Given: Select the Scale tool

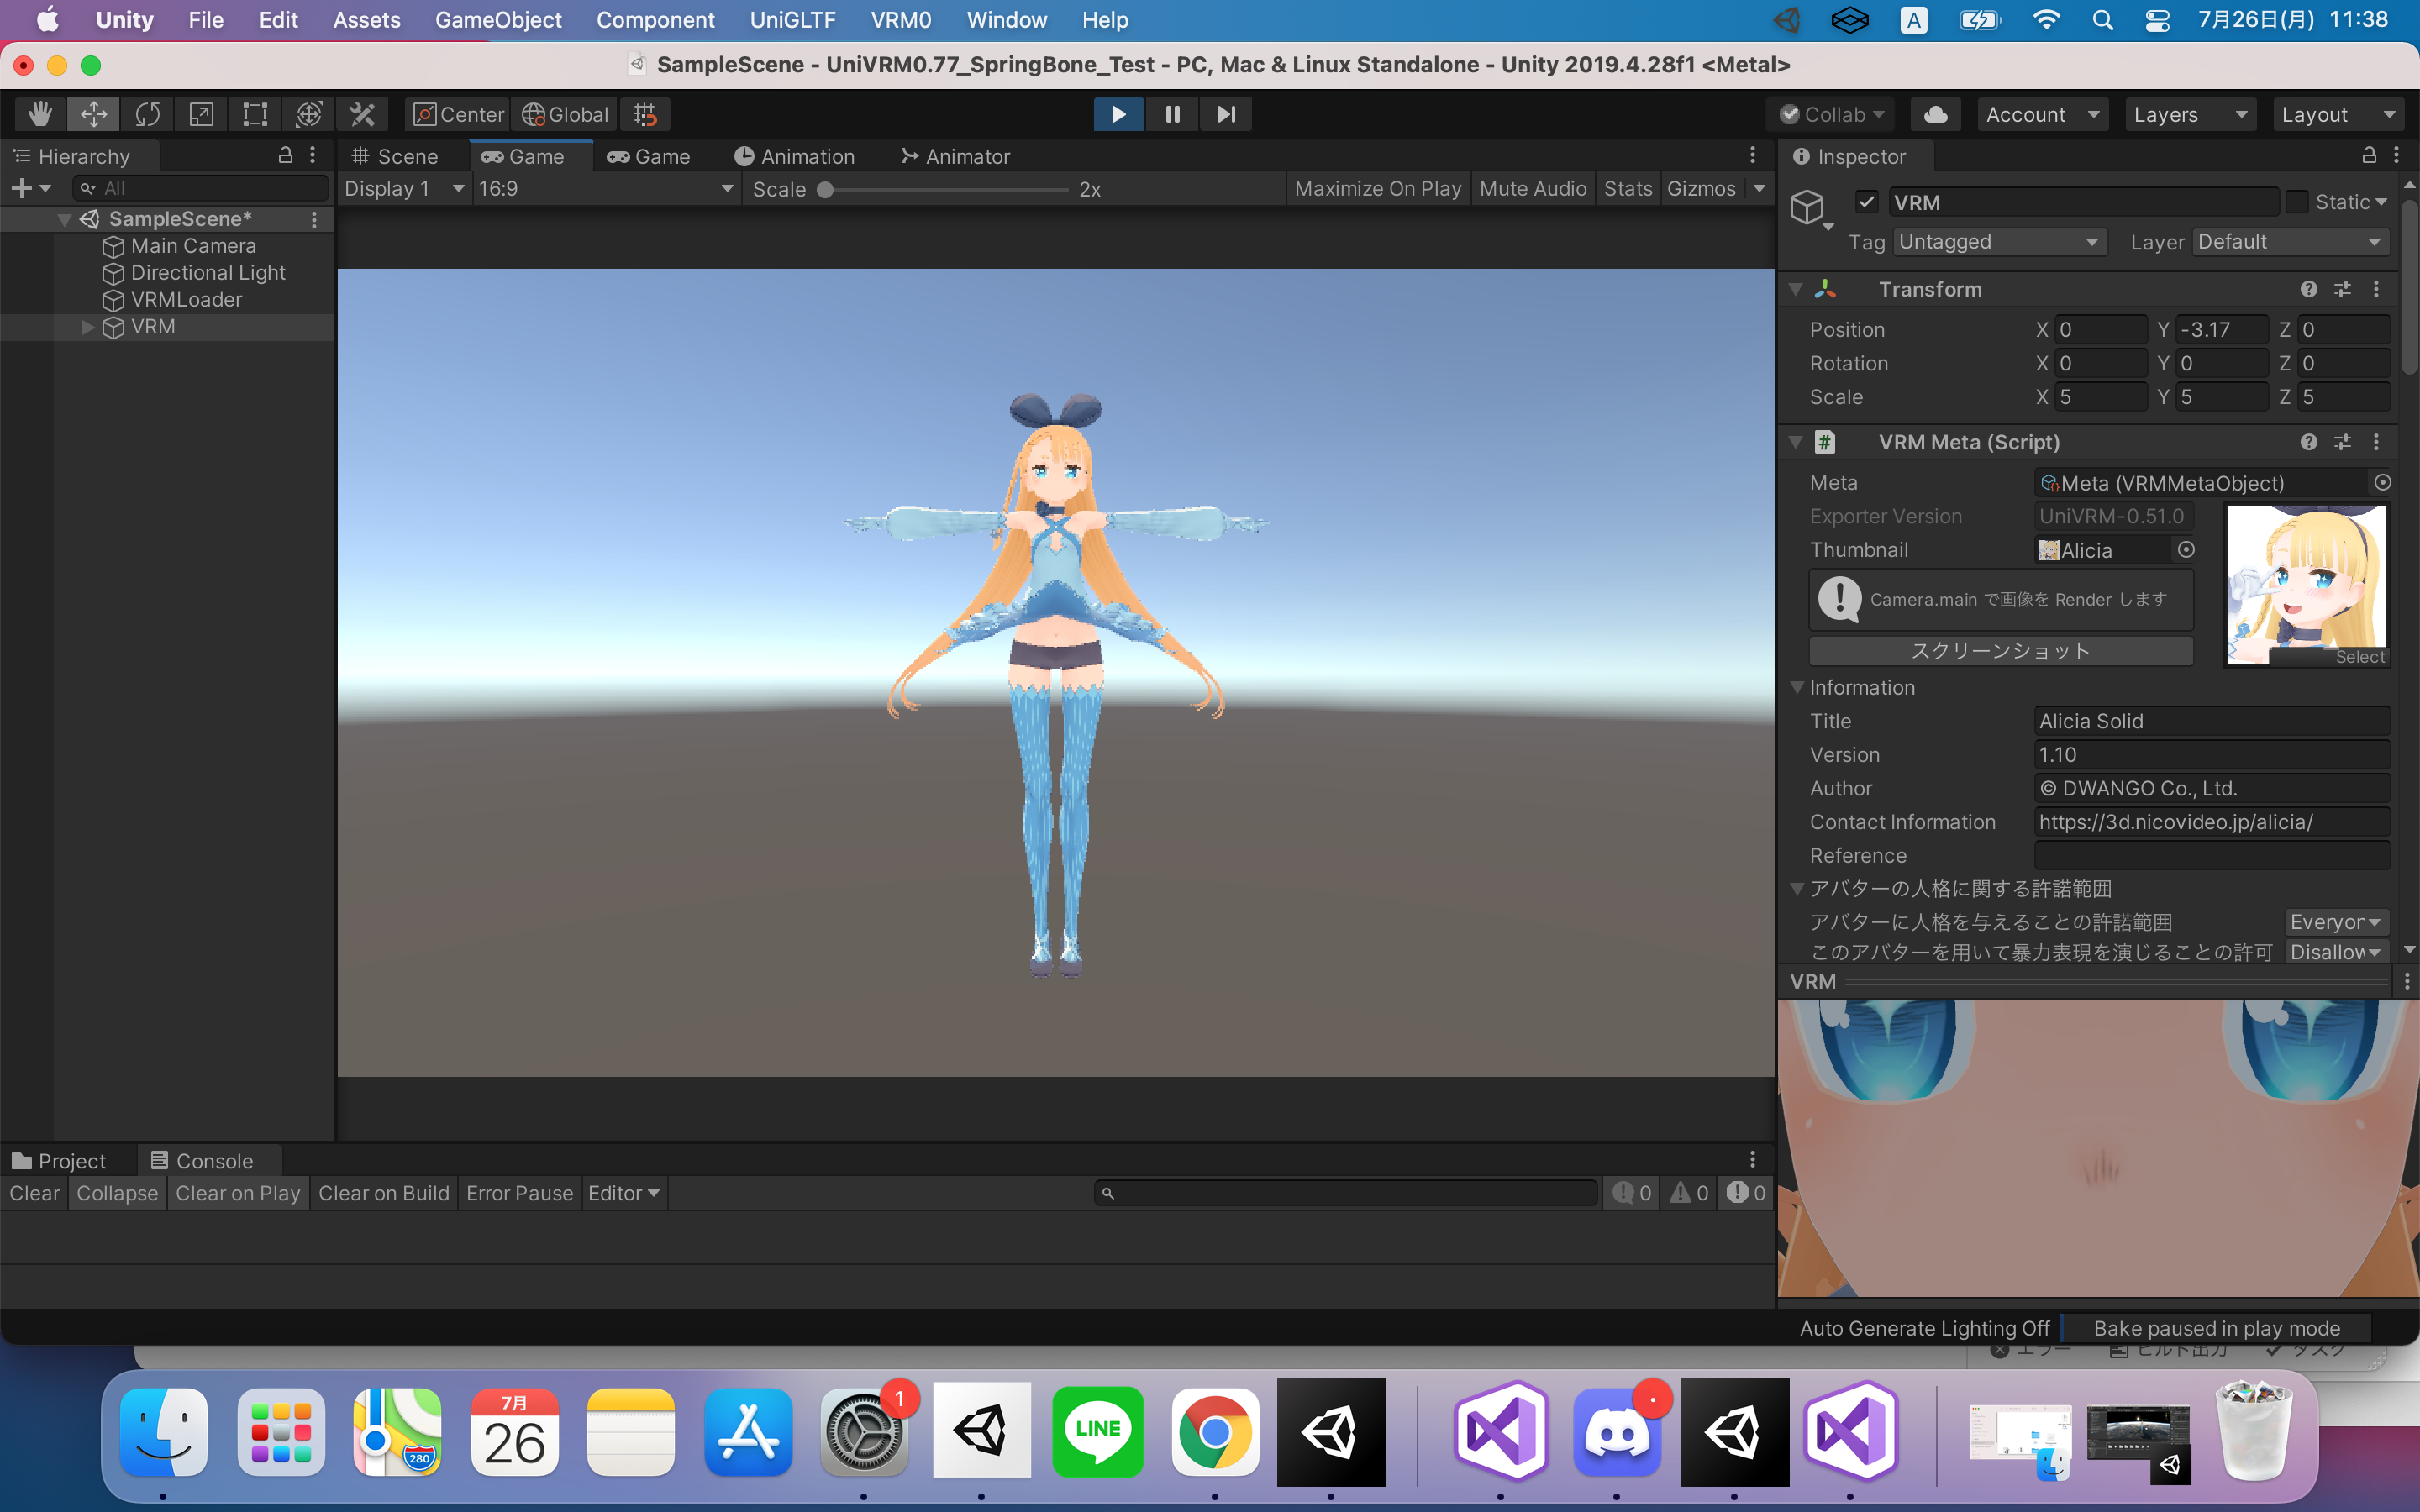Looking at the screenshot, I should click(201, 114).
